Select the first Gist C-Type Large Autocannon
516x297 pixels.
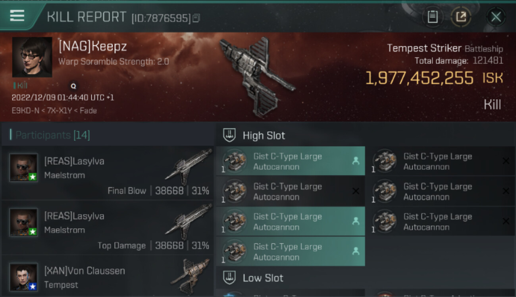tap(291, 161)
